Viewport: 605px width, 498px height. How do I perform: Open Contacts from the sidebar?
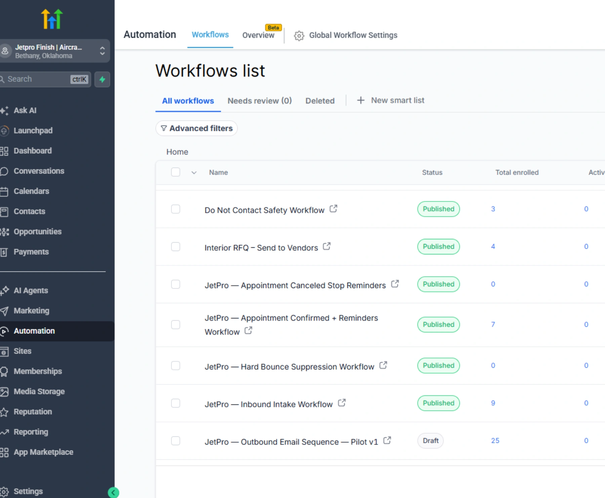coord(29,211)
